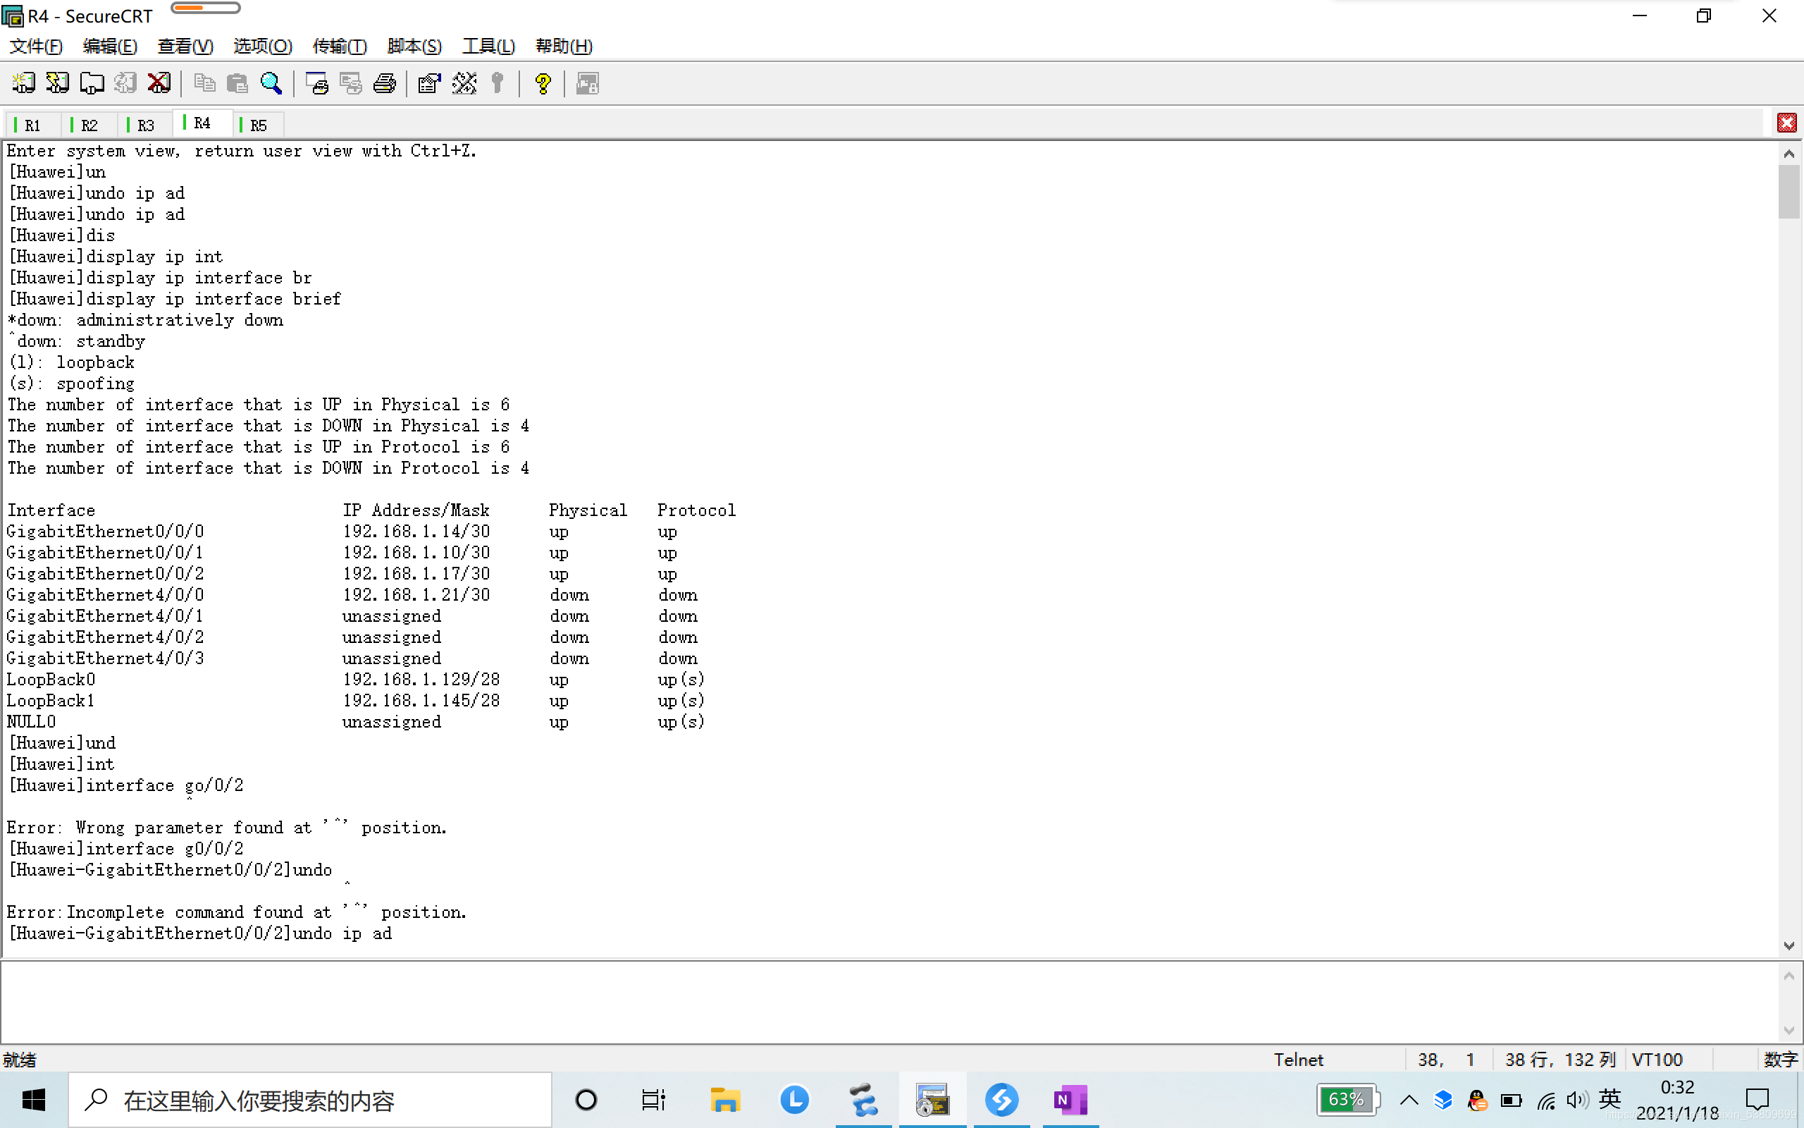Open the 传输(T) menu
Screen dimensions: 1804x1128
[339, 47]
